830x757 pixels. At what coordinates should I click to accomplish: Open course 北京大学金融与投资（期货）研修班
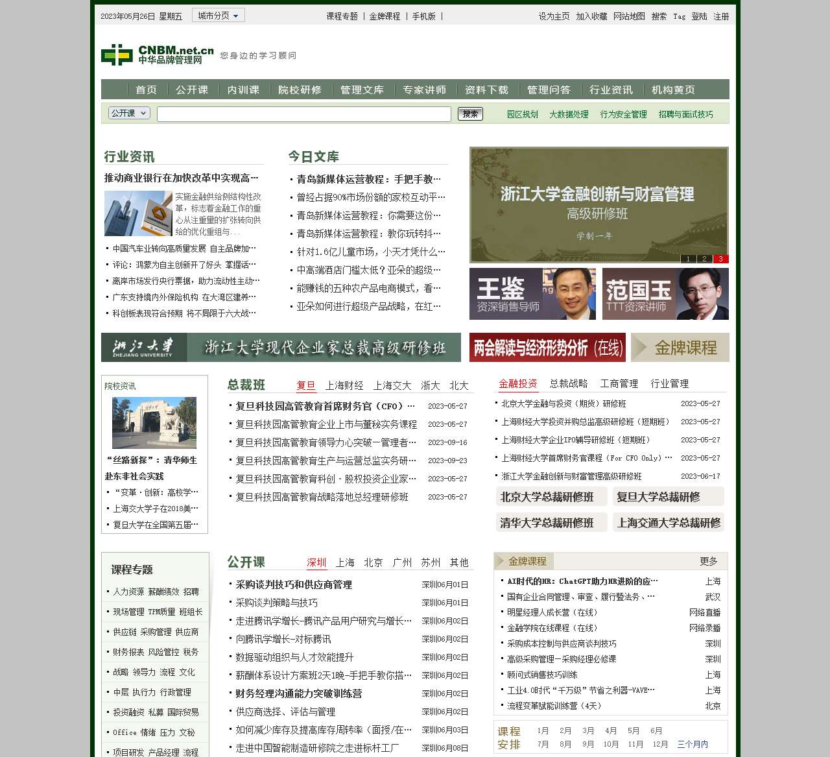[563, 403]
